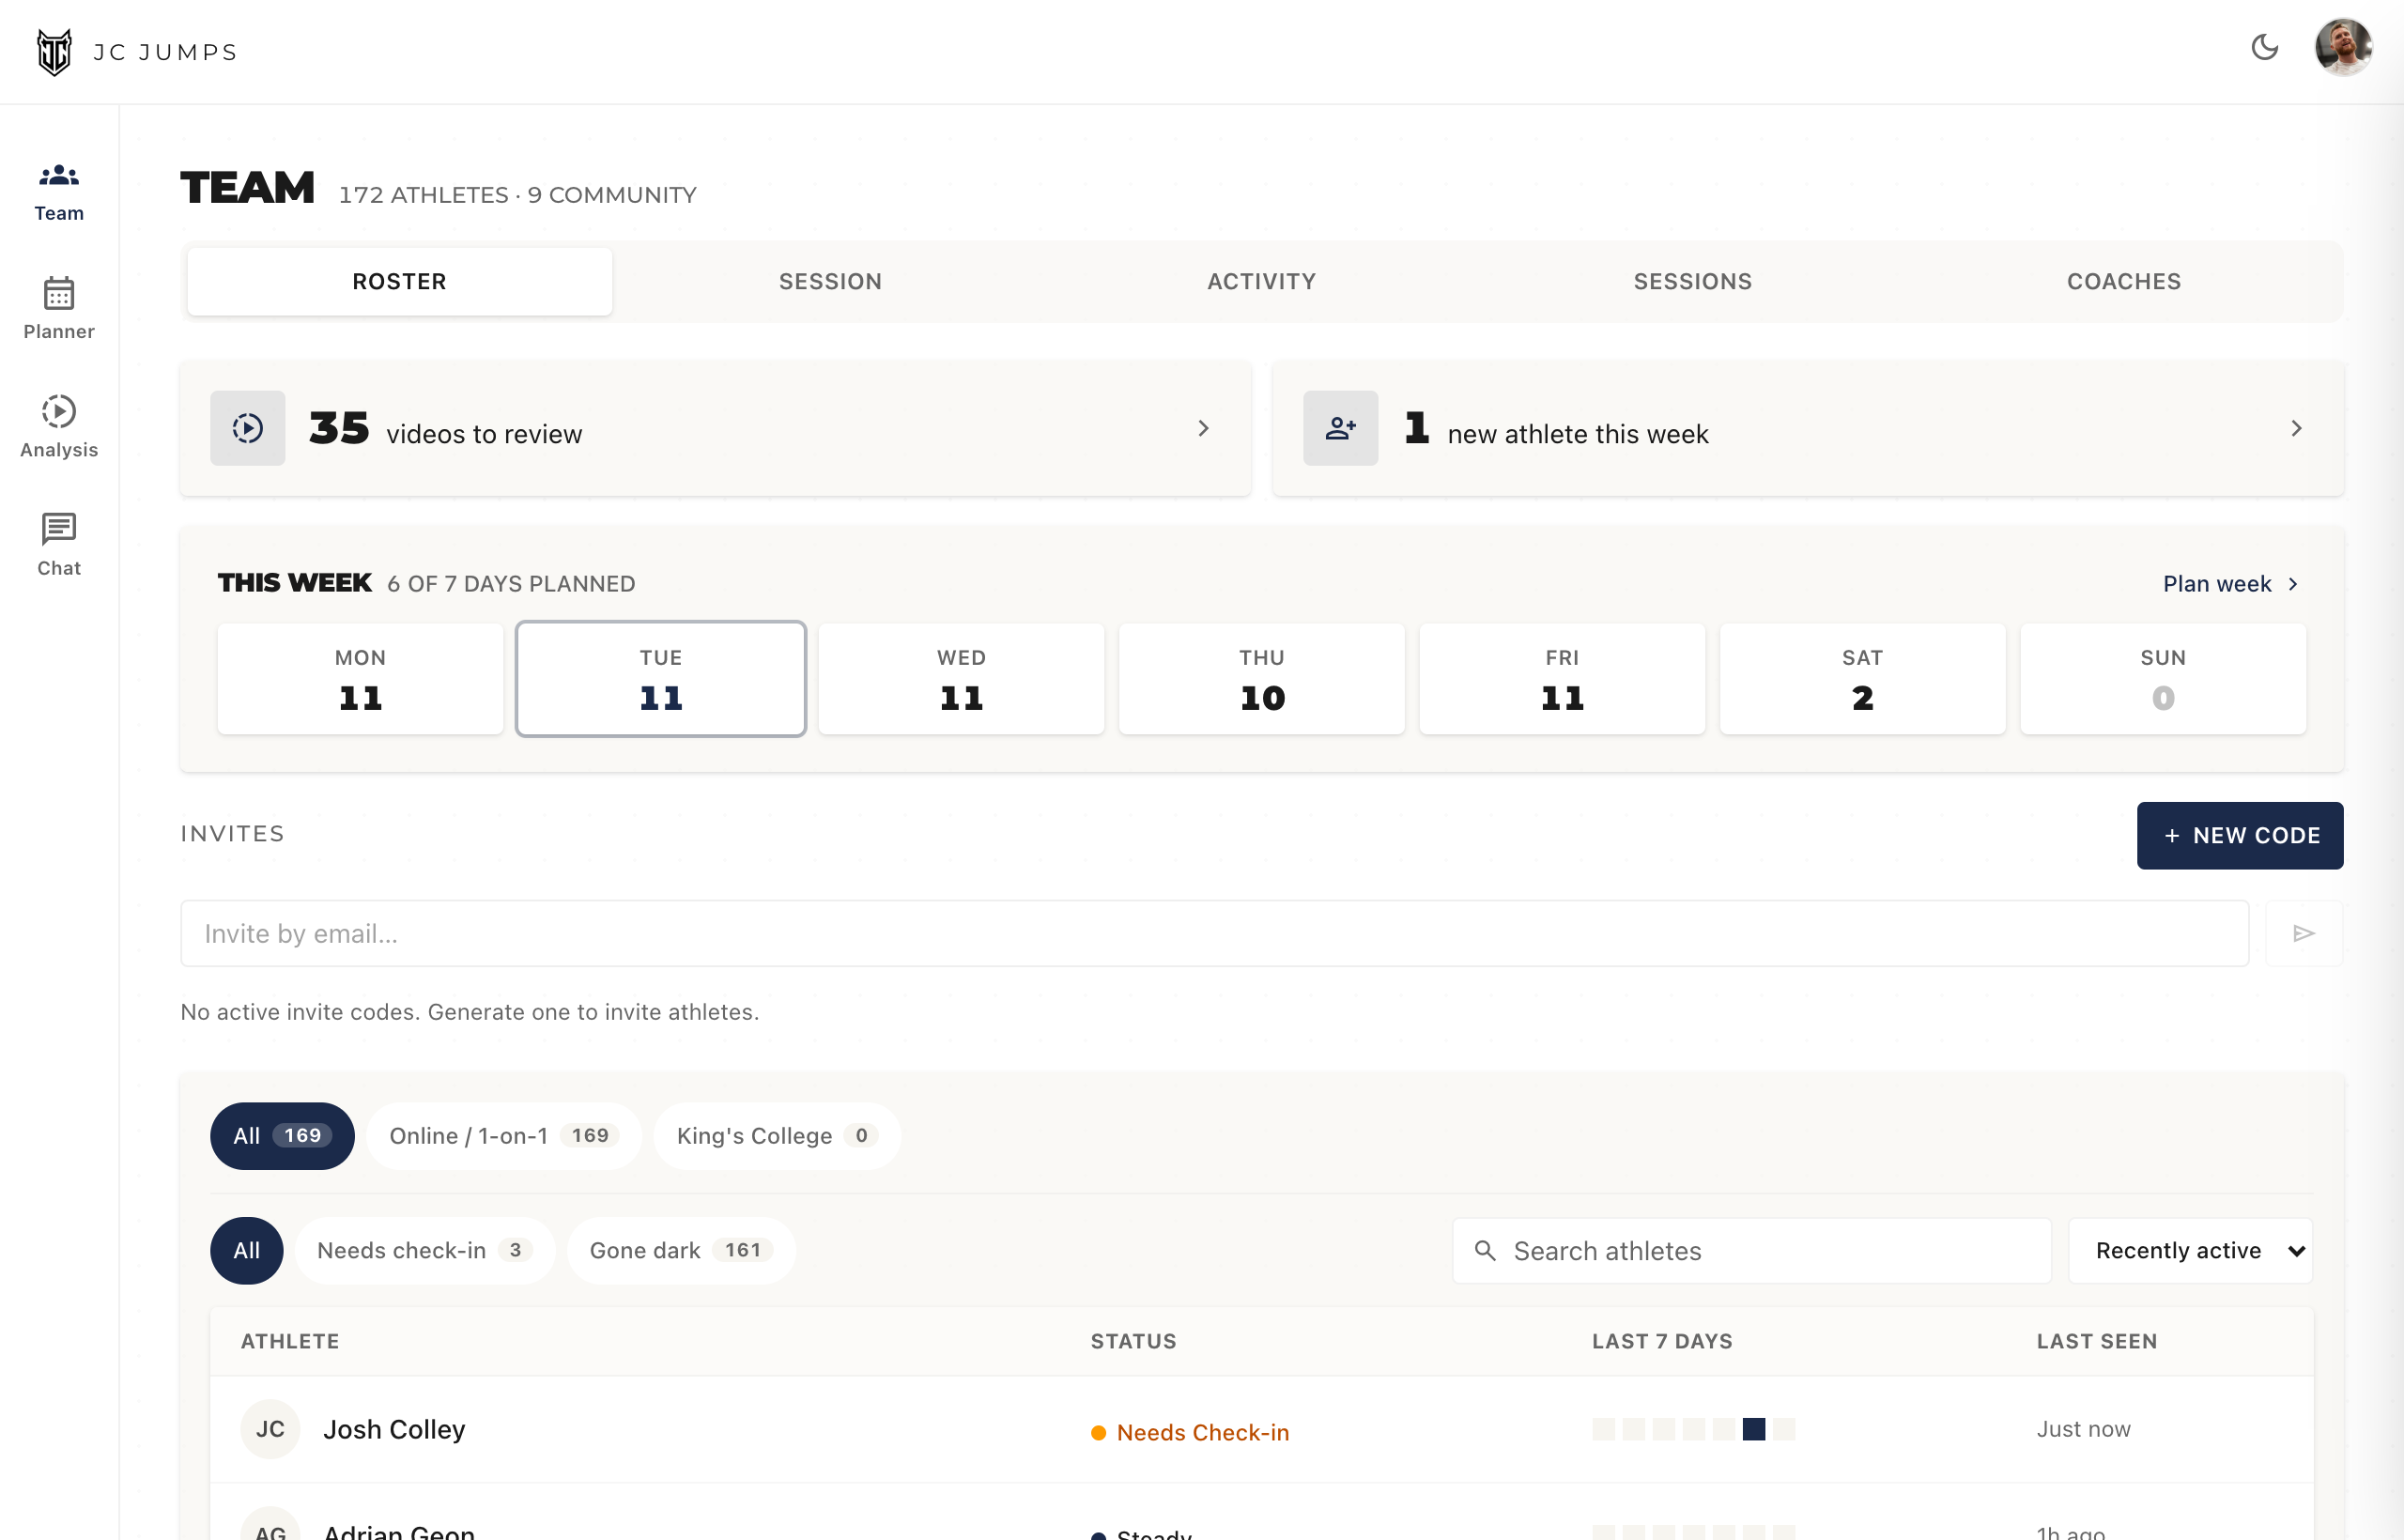This screenshot has height=1540, width=2404.
Task: Focus the Search athletes field
Action: click(x=1752, y=1250)
